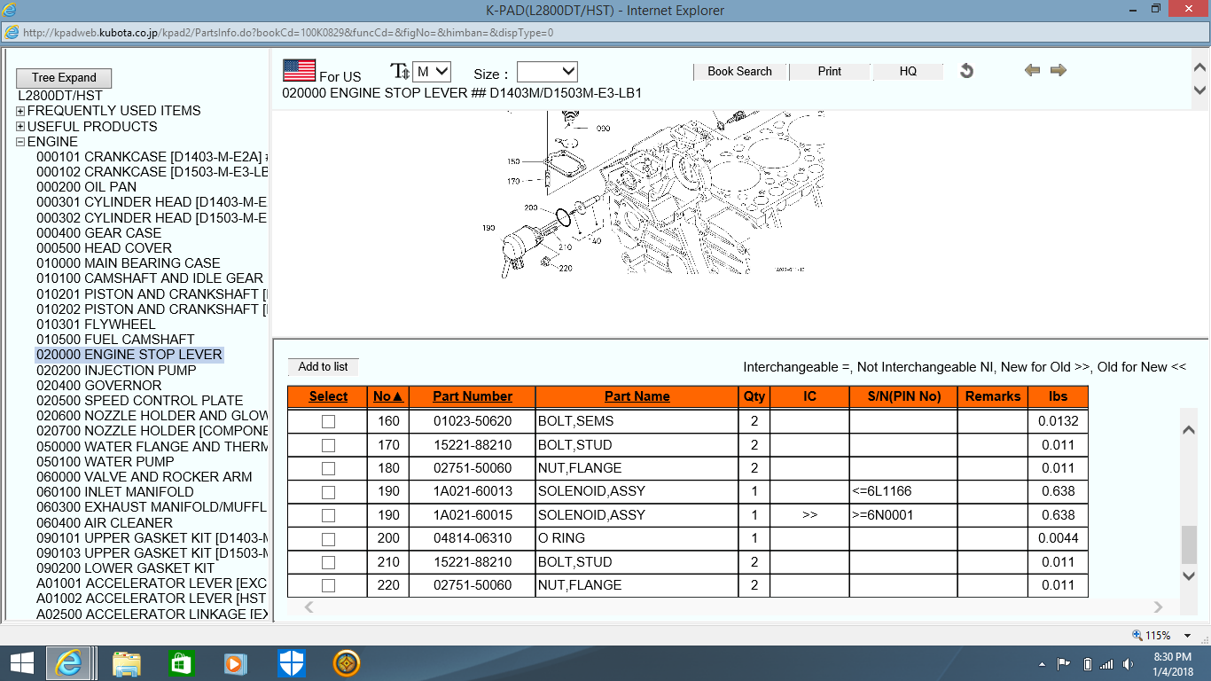This screenshot has height=681, width=1211.
Task: Click the Select column header
Action: tap(328, 396)
